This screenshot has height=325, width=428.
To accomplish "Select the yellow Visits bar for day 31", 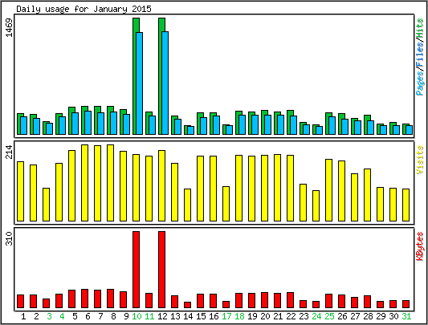I will tap(406, 205).
